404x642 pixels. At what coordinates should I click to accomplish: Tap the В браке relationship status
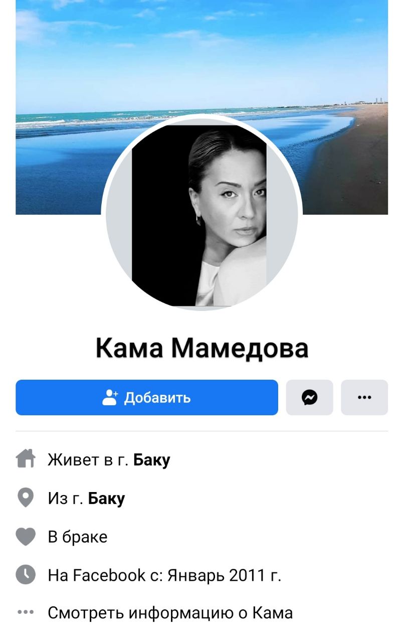(78, 537)
